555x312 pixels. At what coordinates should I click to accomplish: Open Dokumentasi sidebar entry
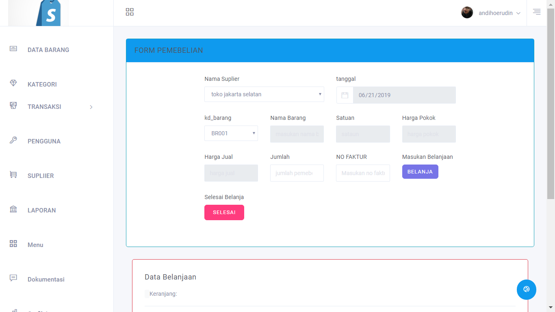coord(46,279)
